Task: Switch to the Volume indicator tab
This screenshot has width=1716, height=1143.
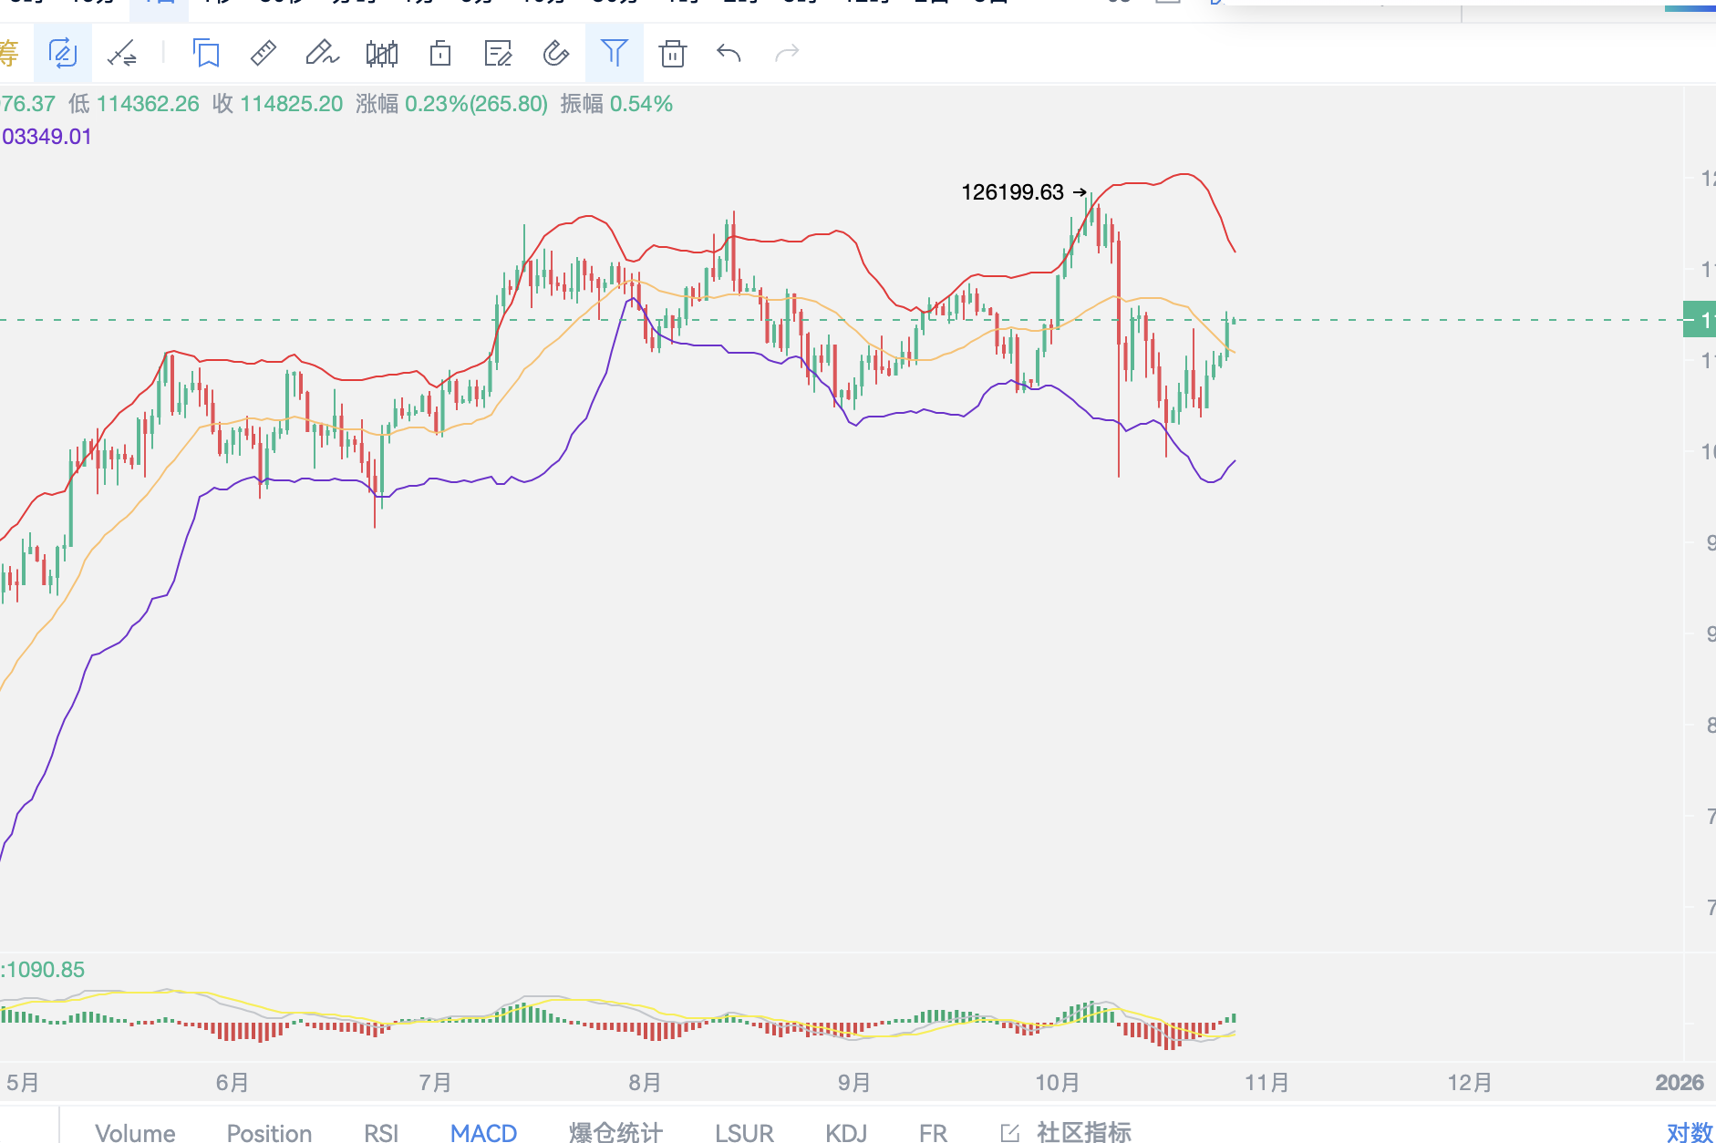Action: [x=135, y=1132]
